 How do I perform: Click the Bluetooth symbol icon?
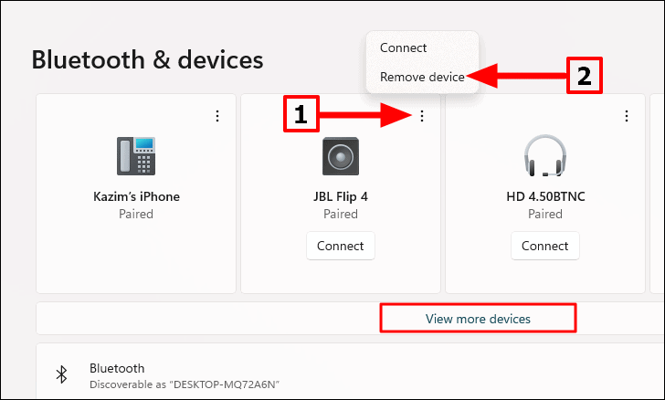62,374
